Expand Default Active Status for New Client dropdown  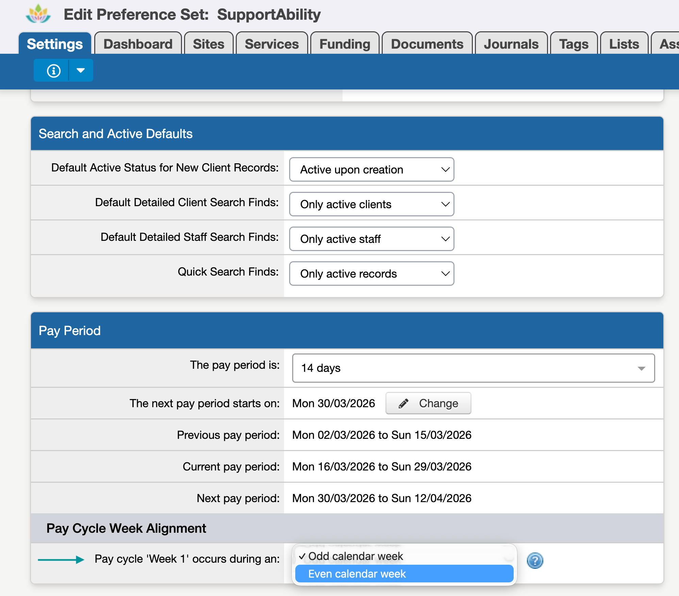[x=371, y=169]
